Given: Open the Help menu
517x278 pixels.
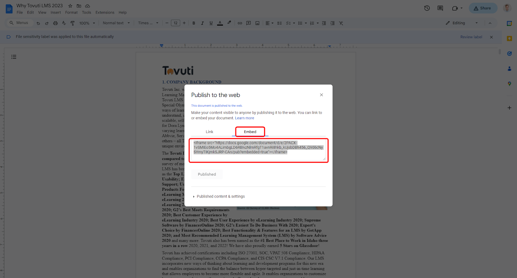Looking at the screenshot, I should click(122, 13).
